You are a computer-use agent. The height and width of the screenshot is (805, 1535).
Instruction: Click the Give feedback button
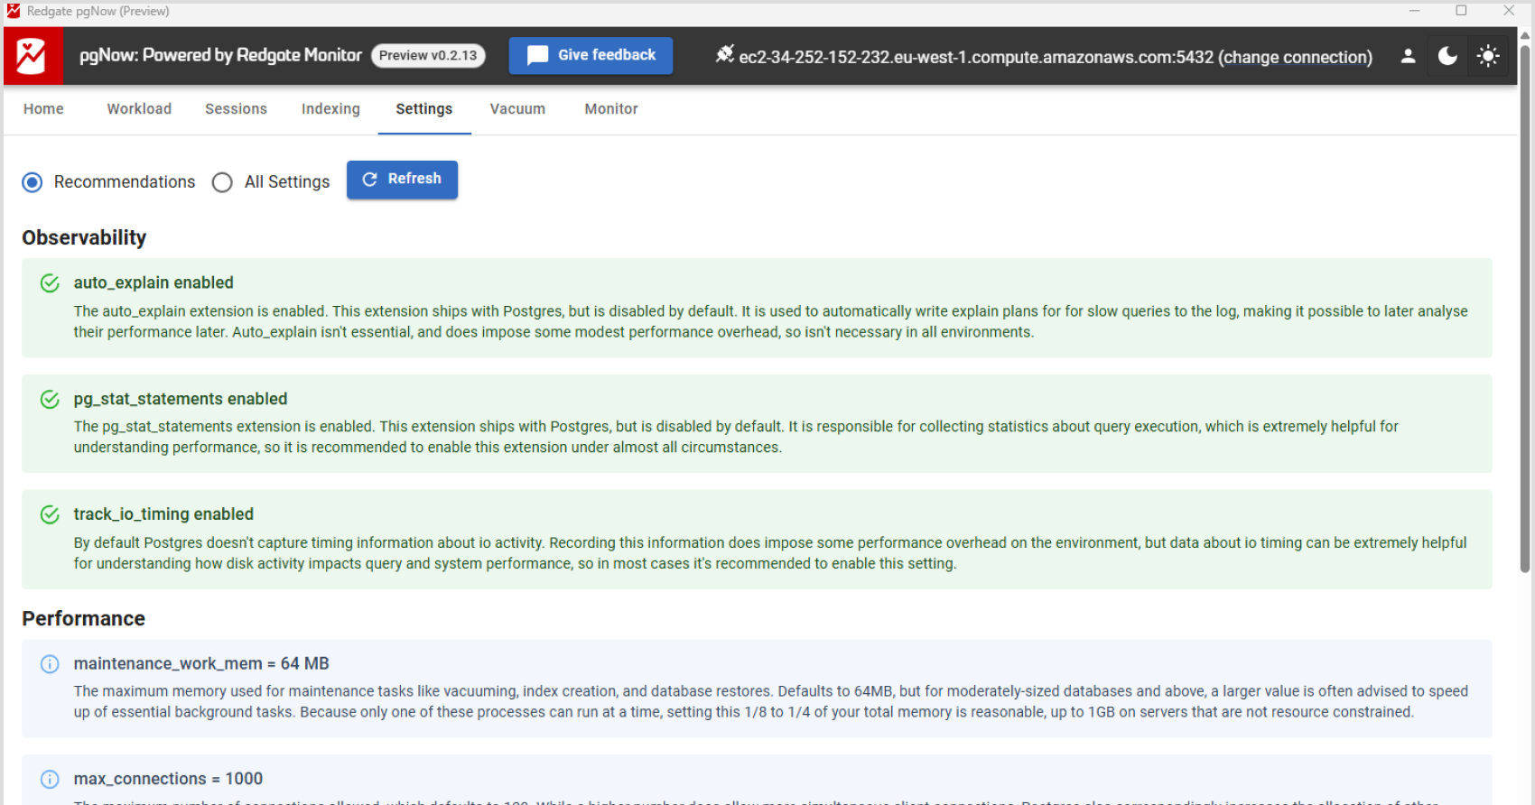[591, 55]
